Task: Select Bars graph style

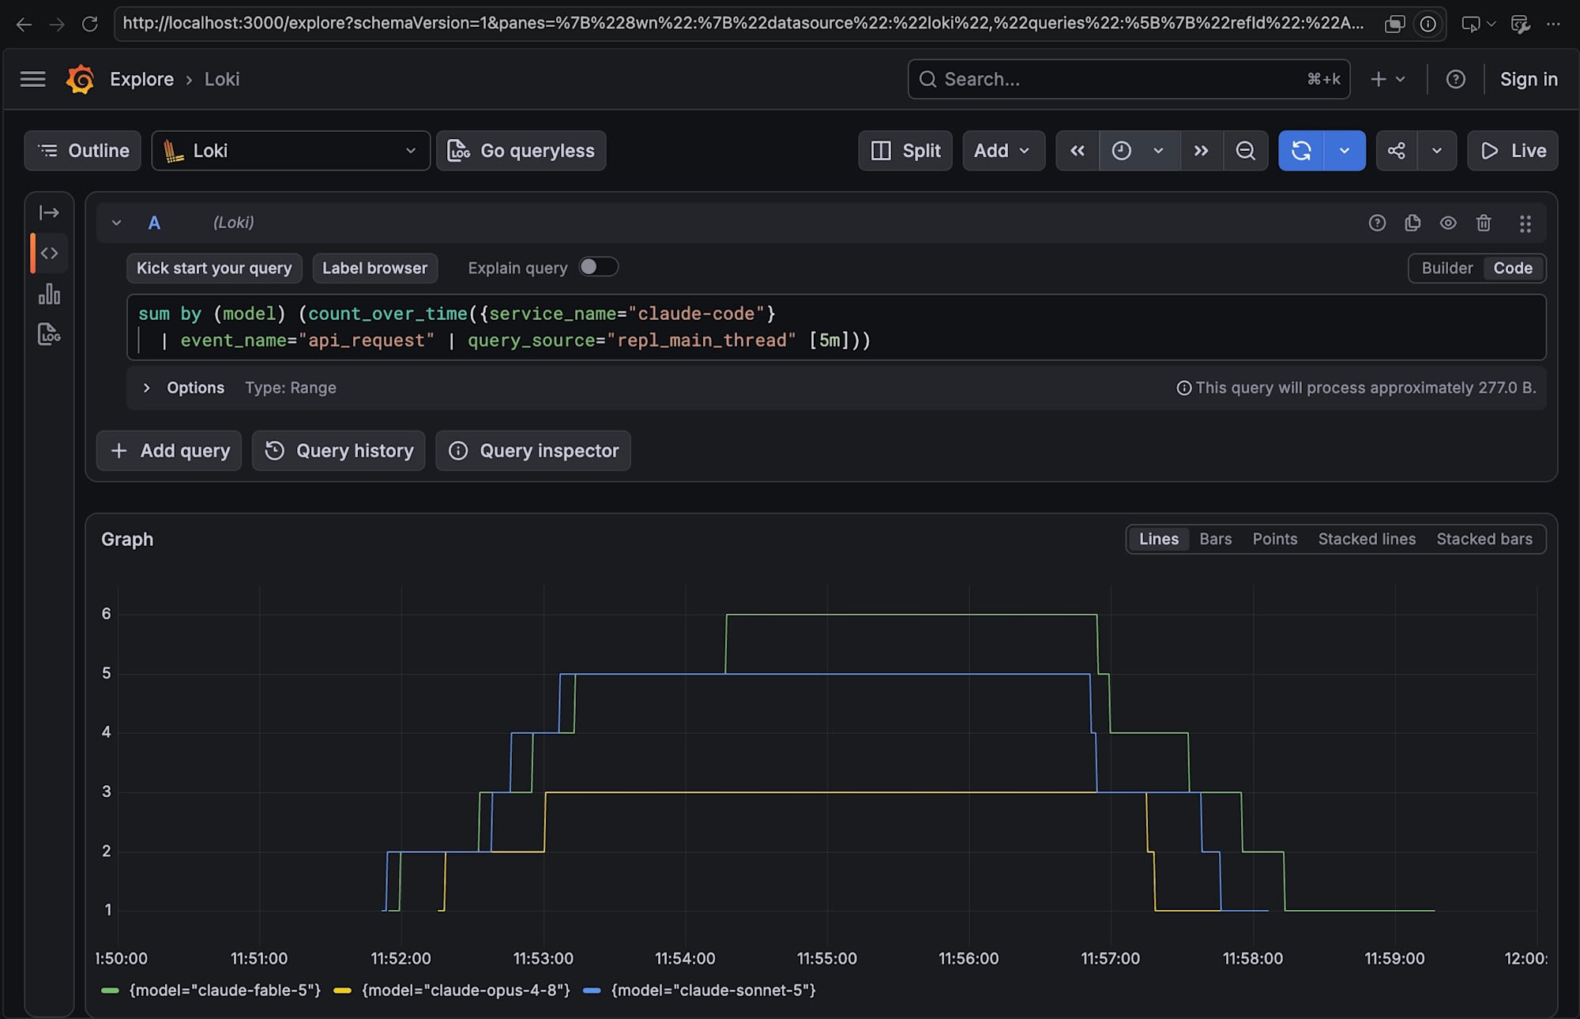Action: coord(1215,539)
